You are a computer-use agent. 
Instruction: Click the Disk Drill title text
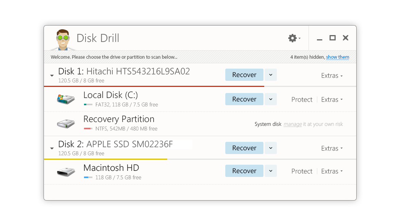(x=98, y=39)
